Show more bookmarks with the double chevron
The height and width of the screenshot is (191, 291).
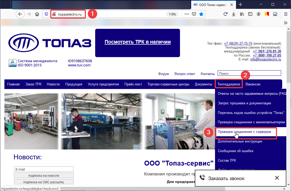(286, 23)
